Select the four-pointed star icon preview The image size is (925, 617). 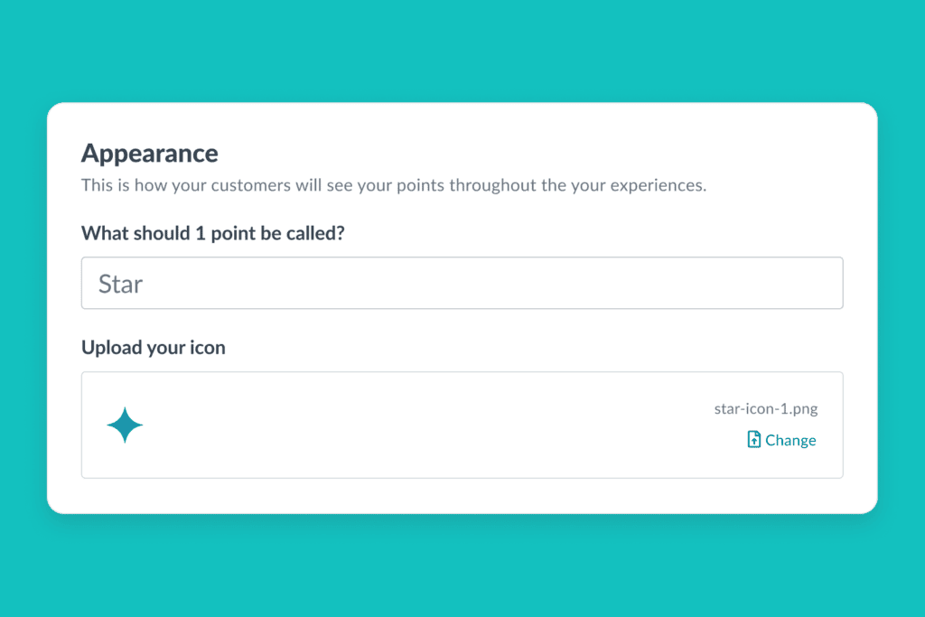(x=125, y=425)
